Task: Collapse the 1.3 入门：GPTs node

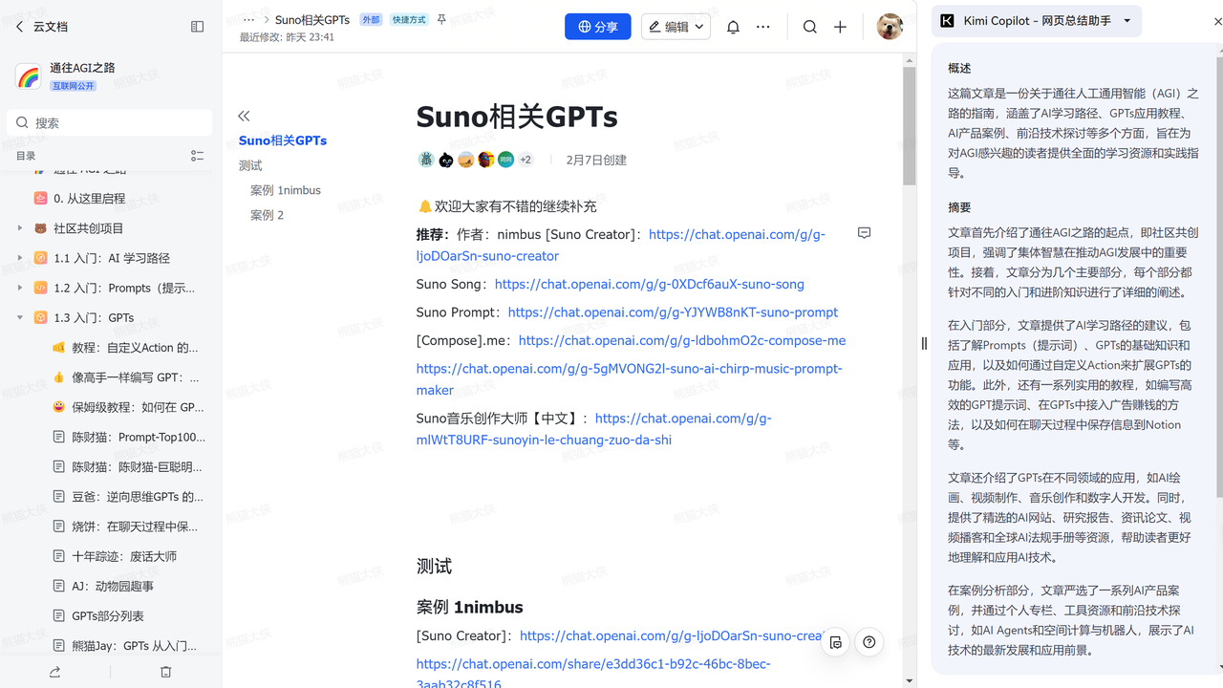Action: [19, 317]
